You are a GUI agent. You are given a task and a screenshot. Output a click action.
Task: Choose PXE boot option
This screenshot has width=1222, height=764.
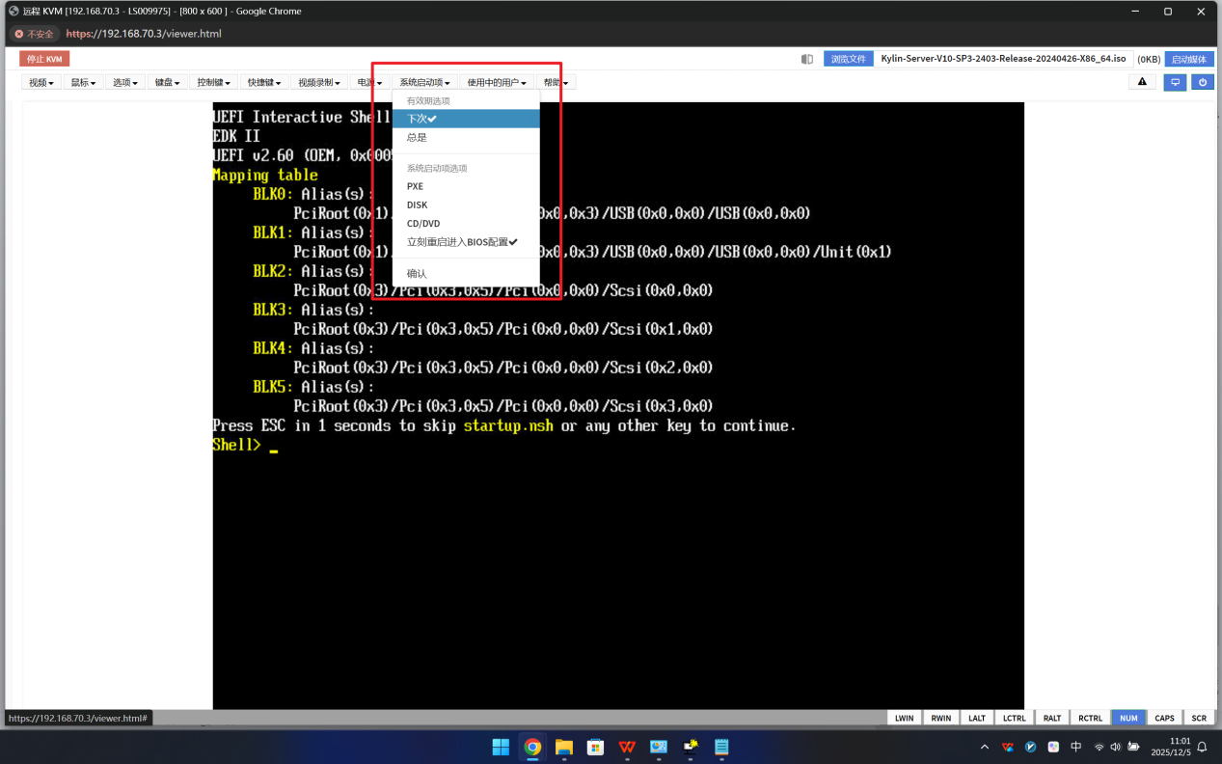tap(466, 186)
